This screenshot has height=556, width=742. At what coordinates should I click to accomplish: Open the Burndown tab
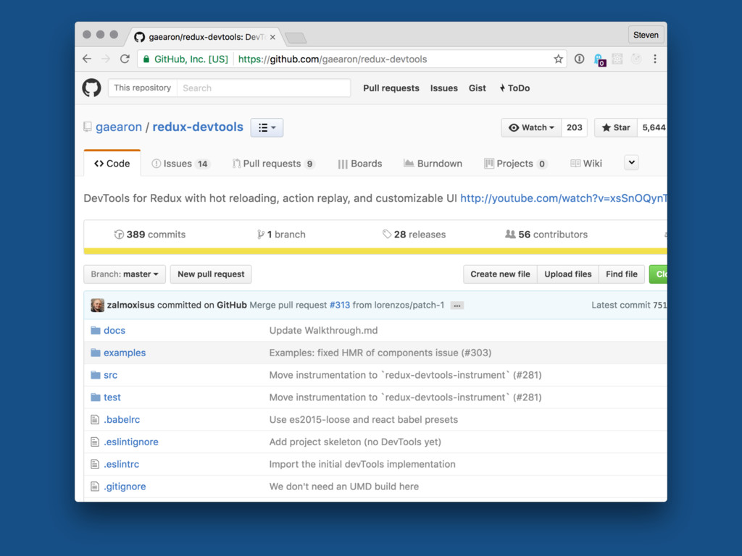click(x=433, y=164)
